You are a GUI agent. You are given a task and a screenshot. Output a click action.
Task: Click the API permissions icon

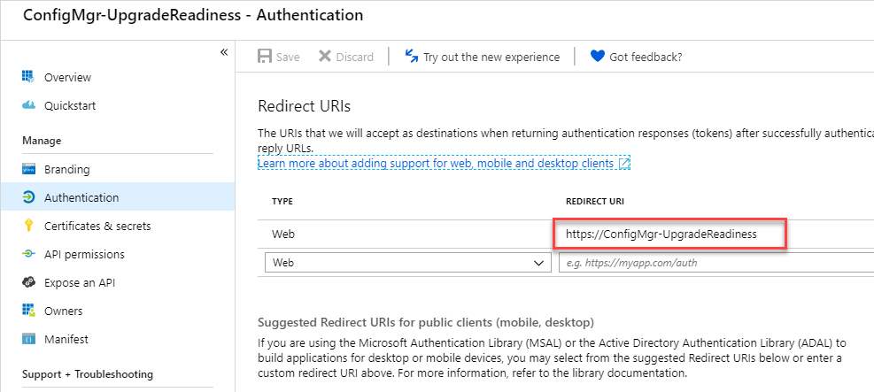pyautogui.click(x=28, y=254)
